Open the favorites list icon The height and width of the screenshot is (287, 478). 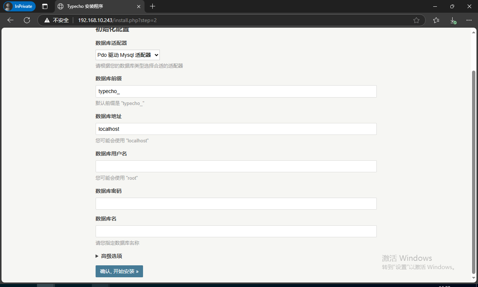[436, 20]
